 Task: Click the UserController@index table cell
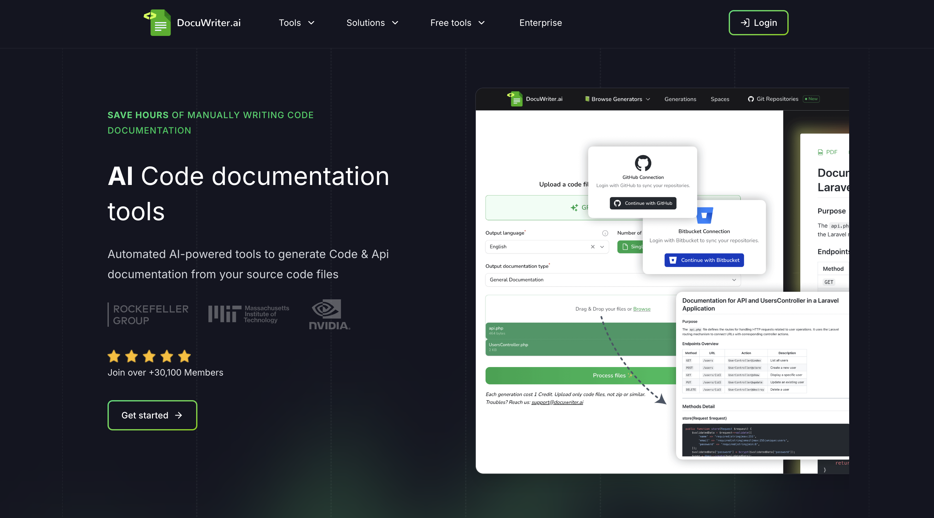click(x=746, y=360)
